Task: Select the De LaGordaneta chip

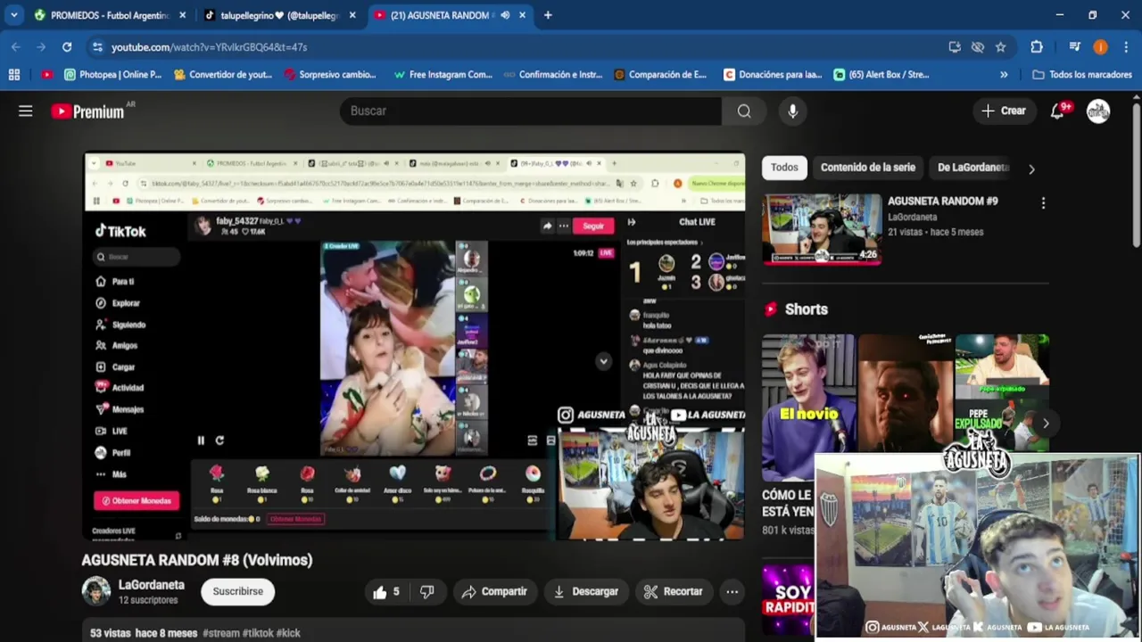Action: click(972, 167)
